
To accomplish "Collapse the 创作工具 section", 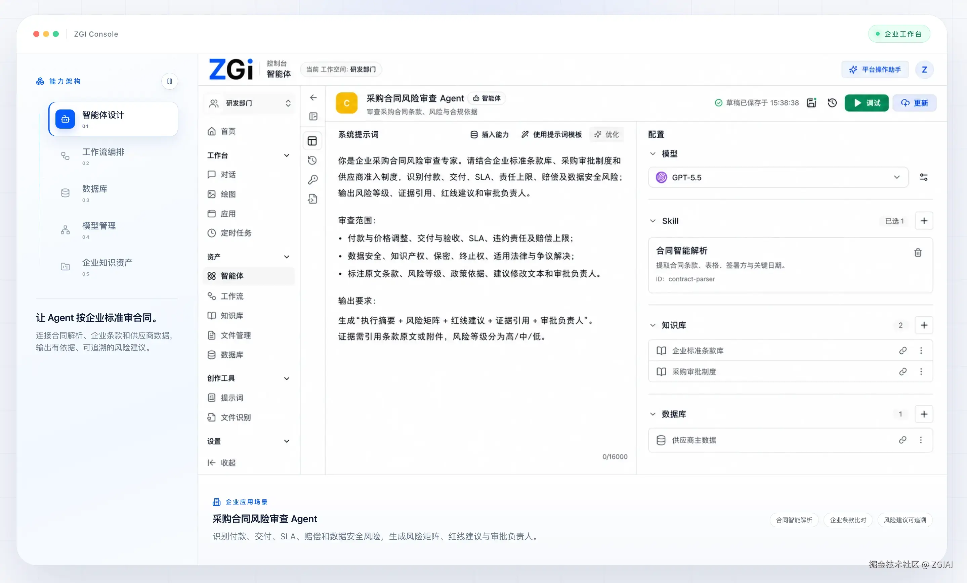I will coord(287,378).
